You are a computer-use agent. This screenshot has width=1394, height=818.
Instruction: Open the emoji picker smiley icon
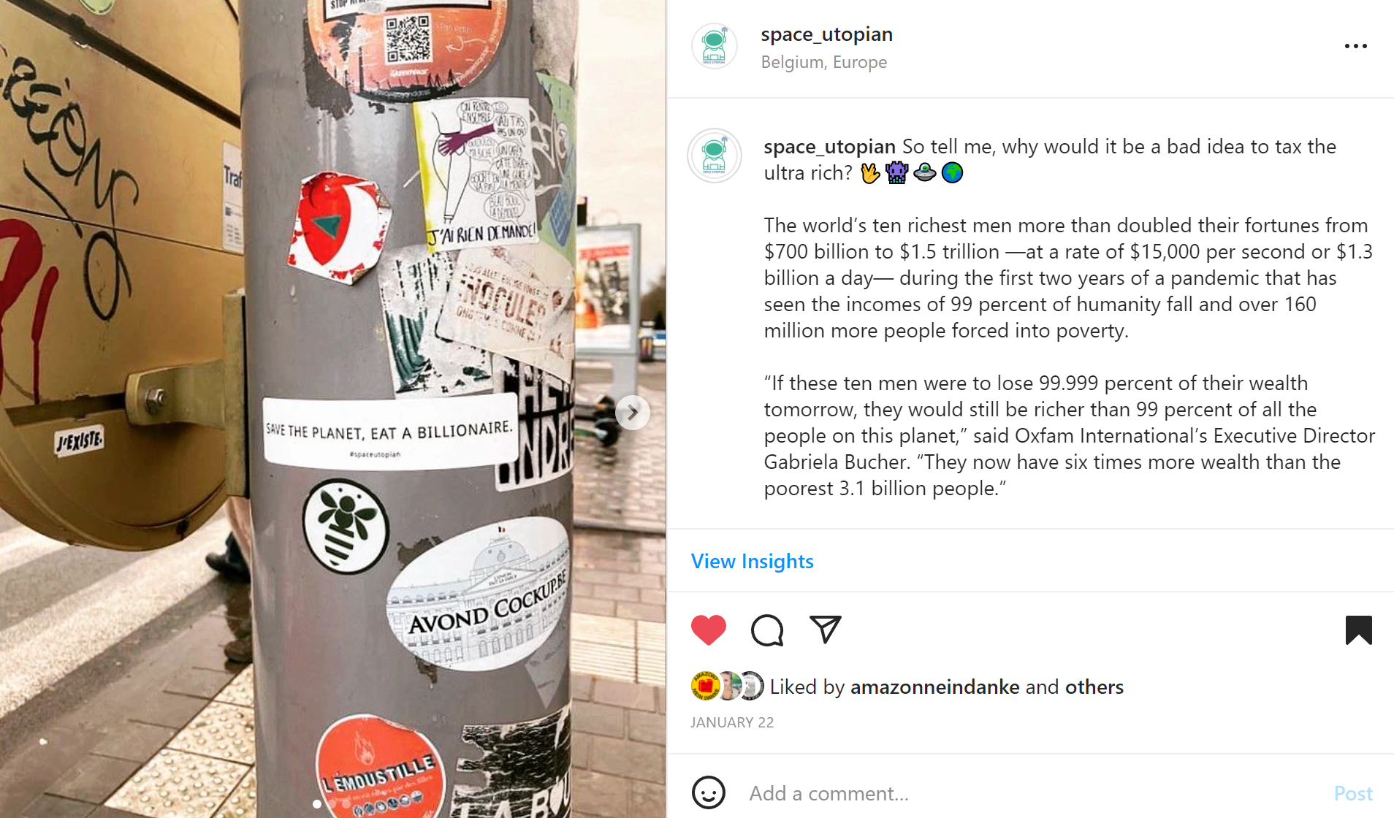(708, 792)
